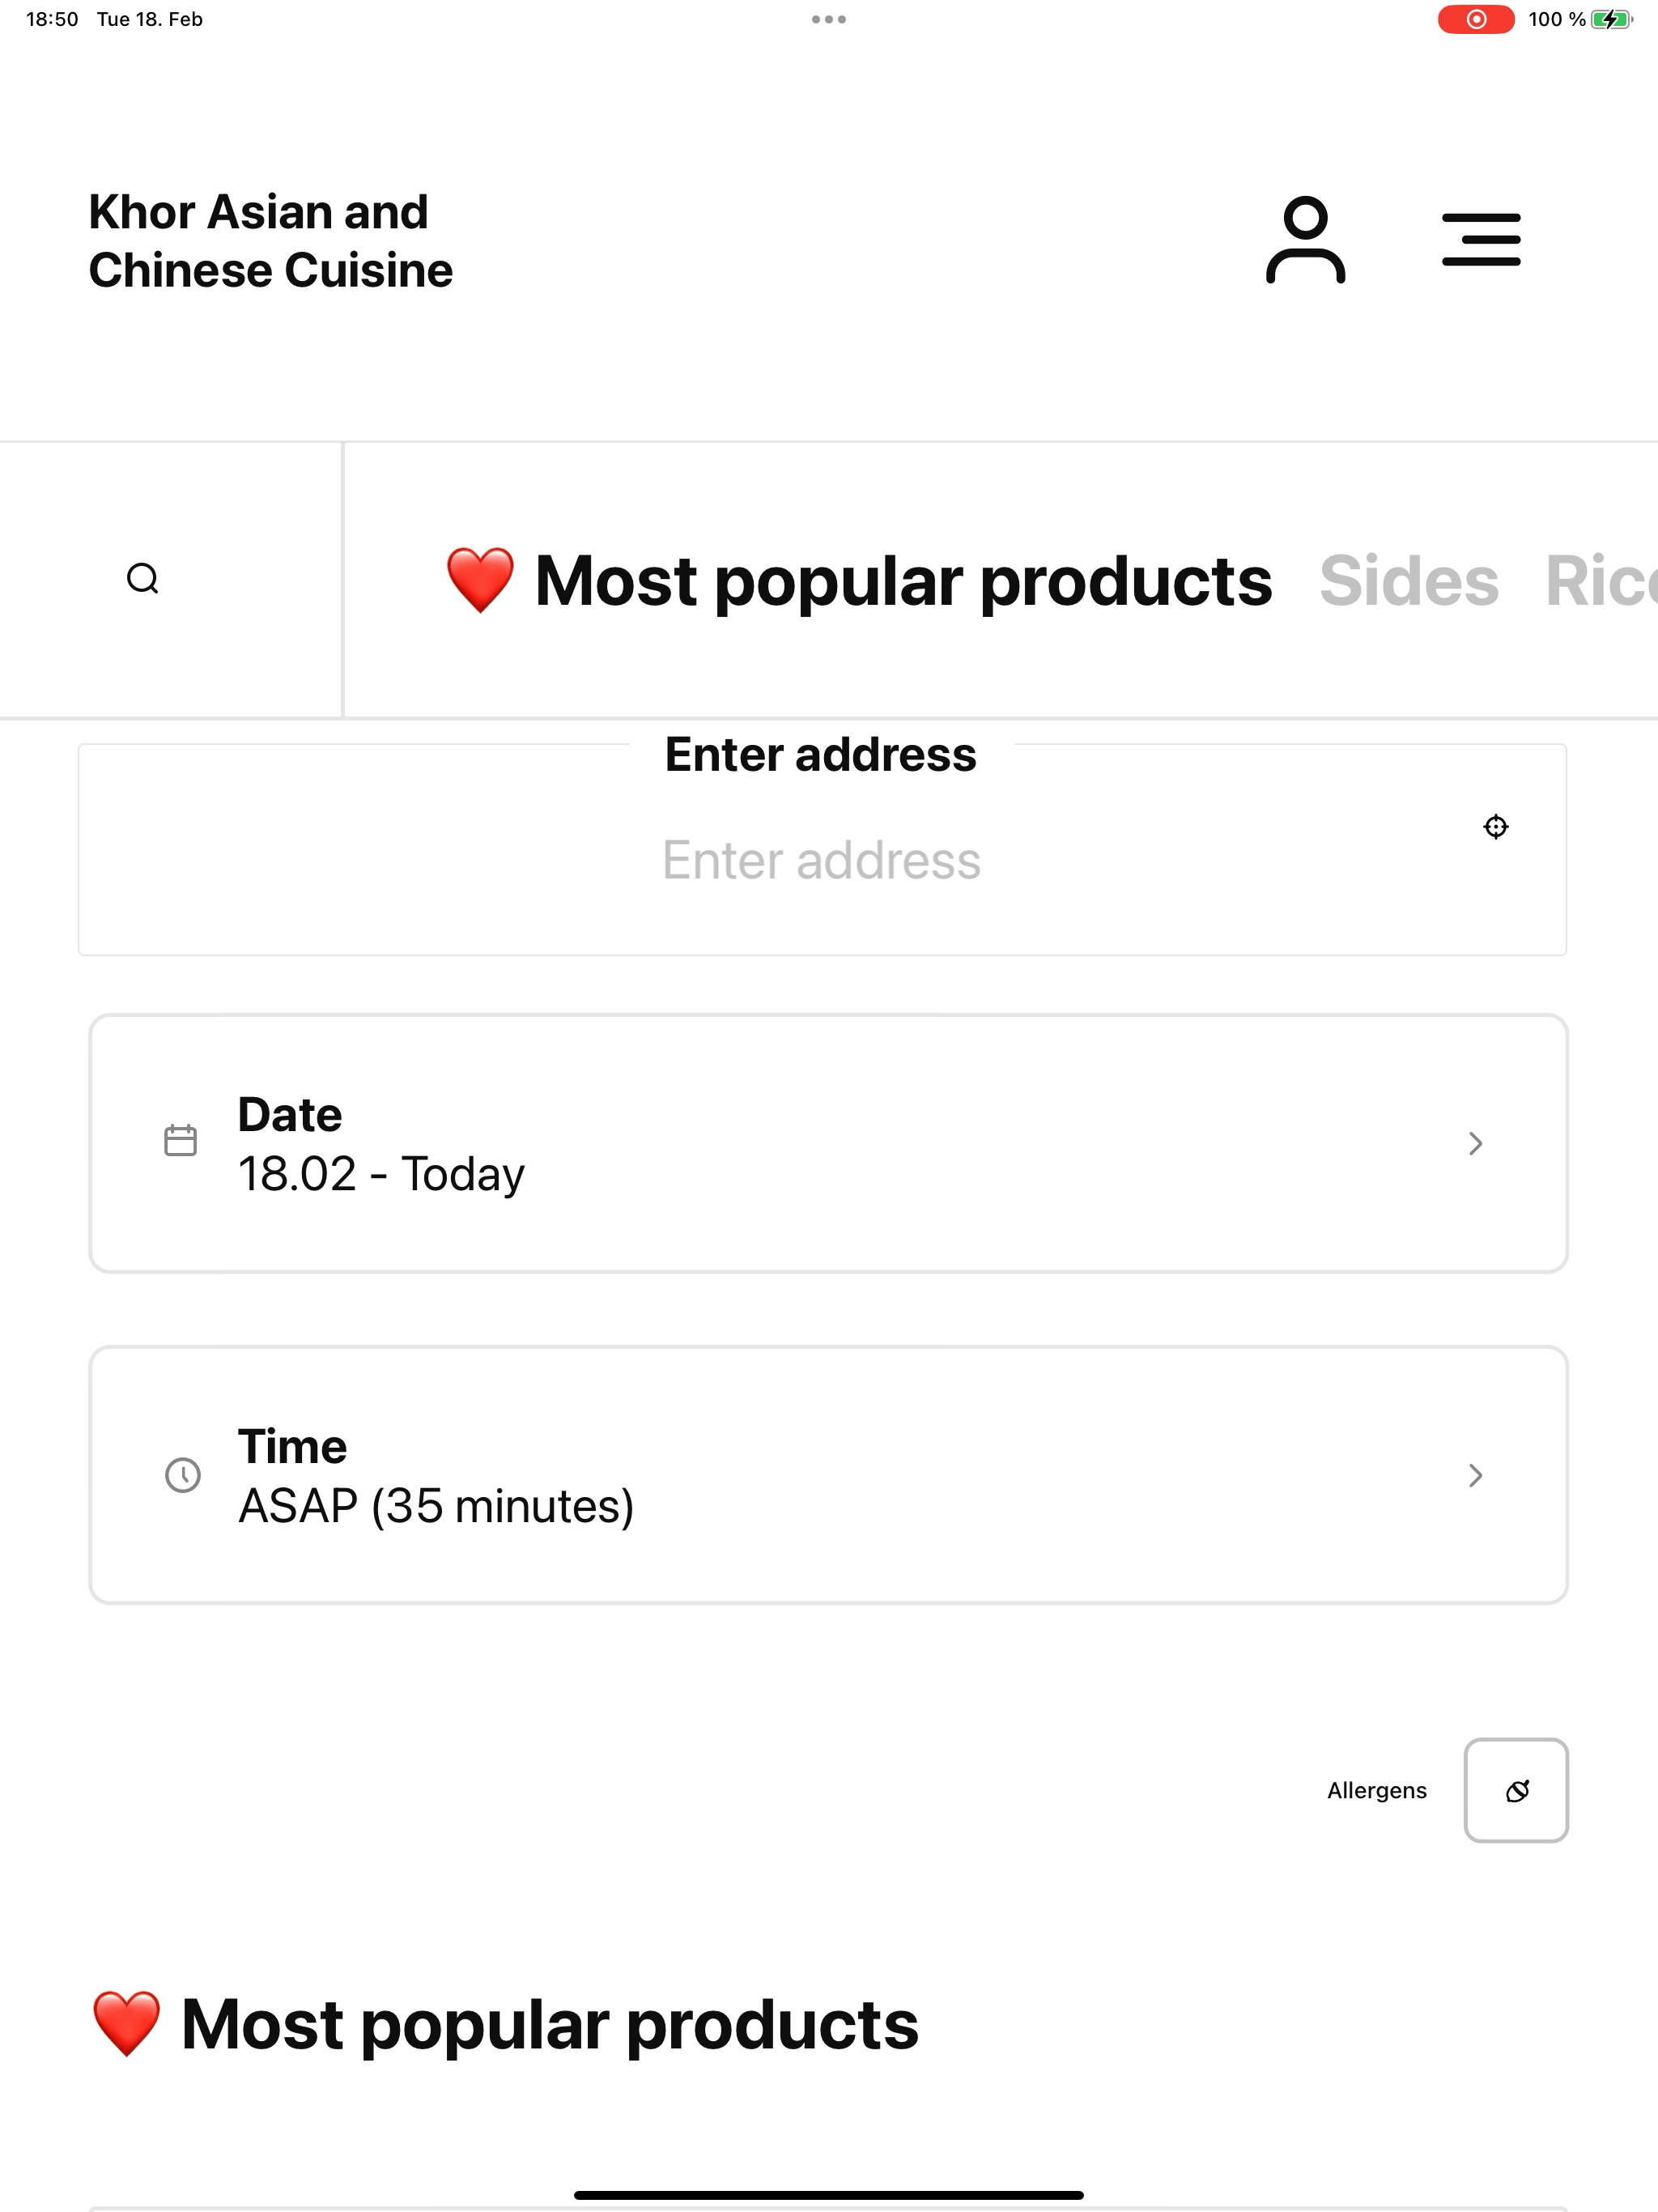Expand the Time chevron arrow
Viewport: 1658px width, 2212px height.
(x=1475, y=1475)
